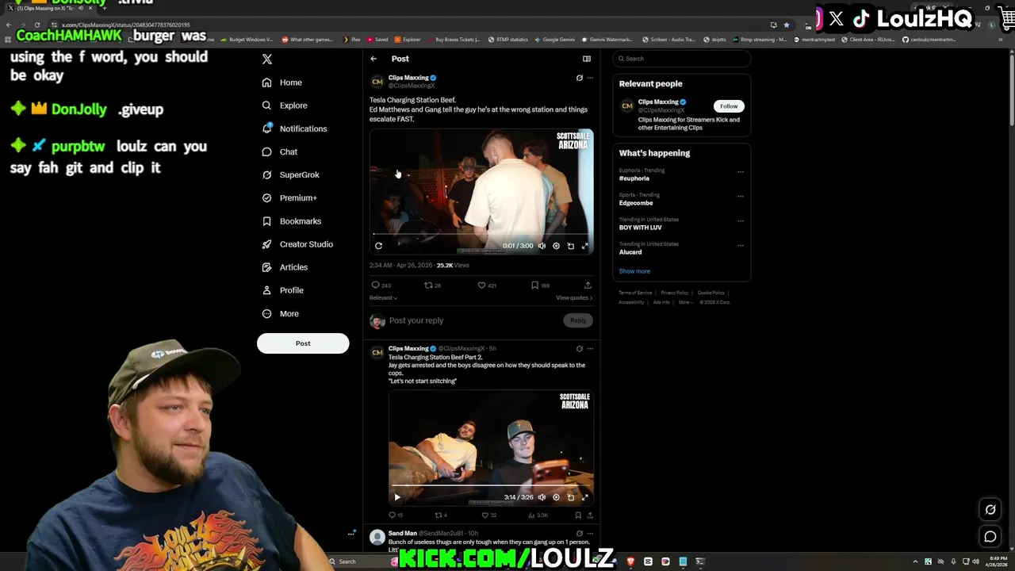Click the white Post button in sidebar
The image size is (1015, 571).
click(x=303, y=343)
